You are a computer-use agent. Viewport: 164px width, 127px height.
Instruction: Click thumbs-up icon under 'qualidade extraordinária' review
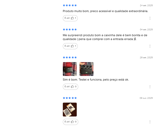tap(72, 18)
